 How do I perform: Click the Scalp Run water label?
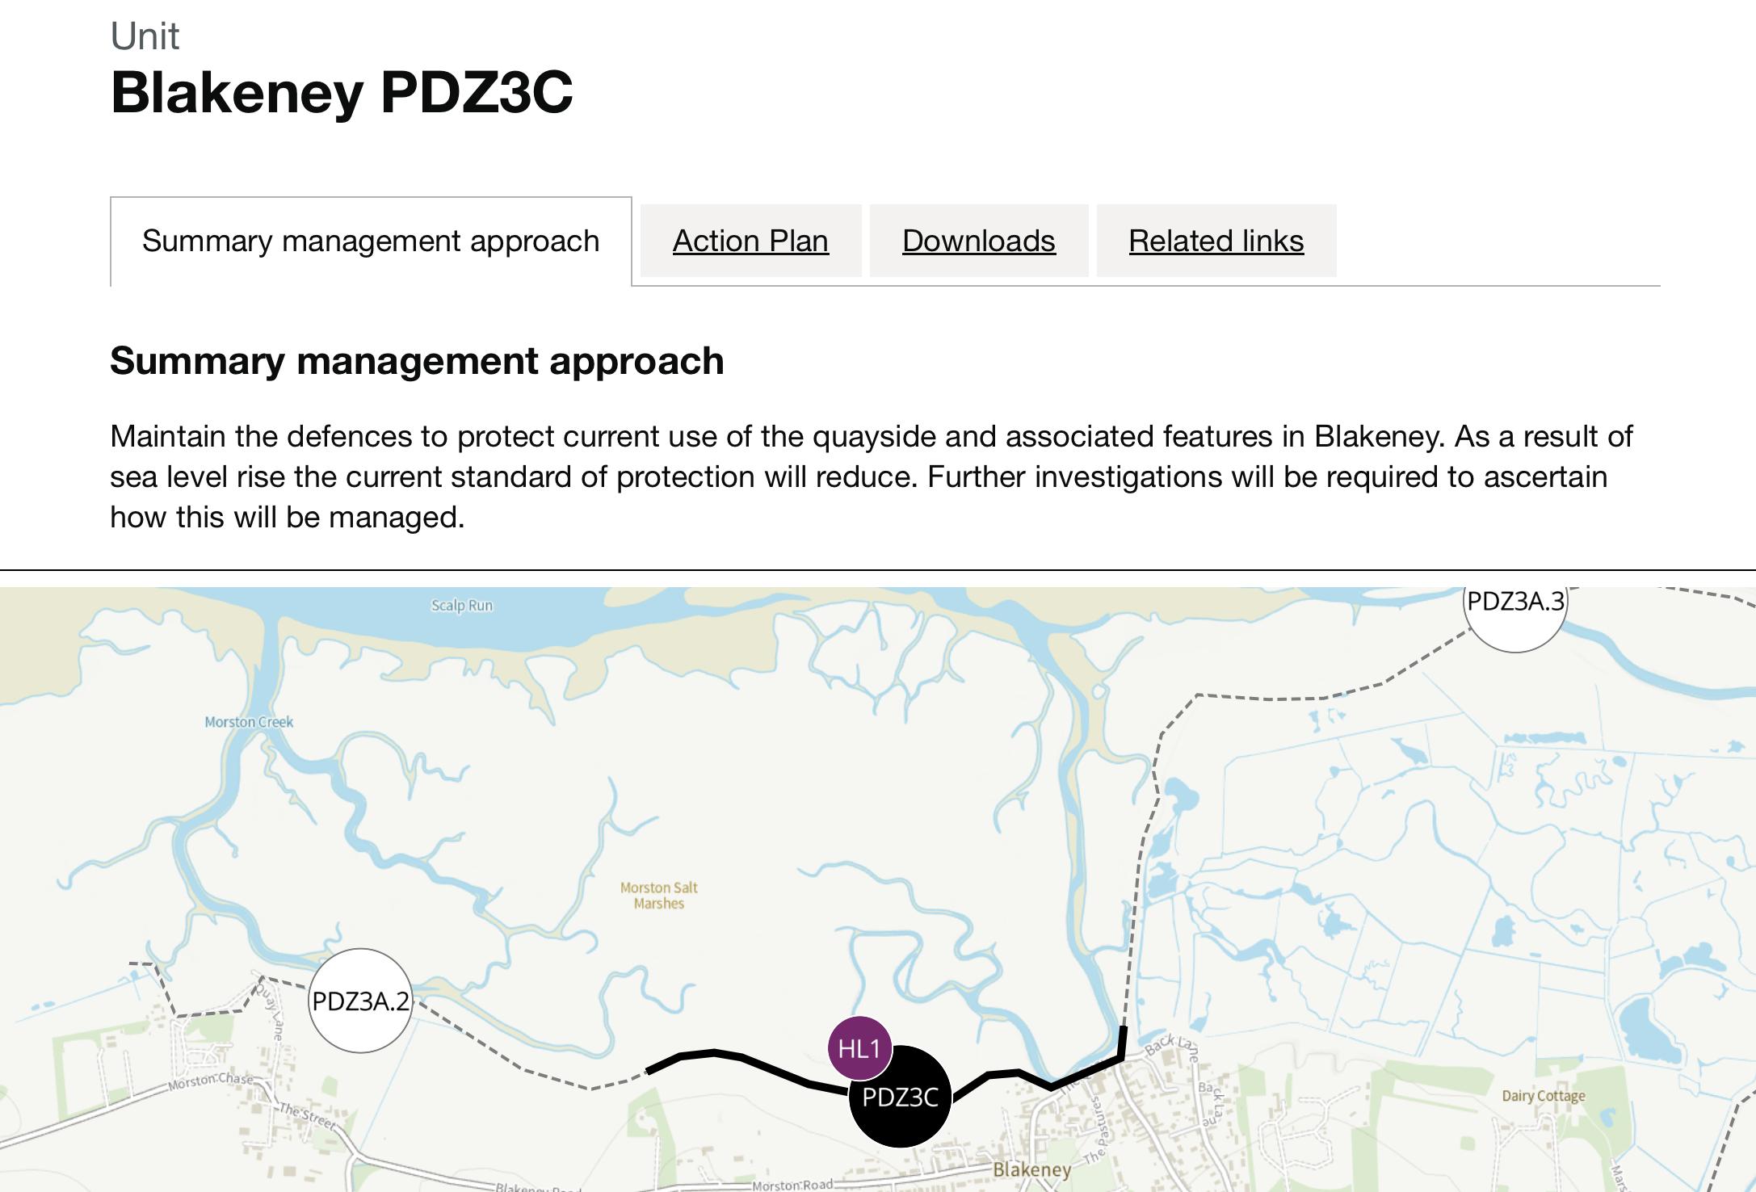click(x=461, y=606)
